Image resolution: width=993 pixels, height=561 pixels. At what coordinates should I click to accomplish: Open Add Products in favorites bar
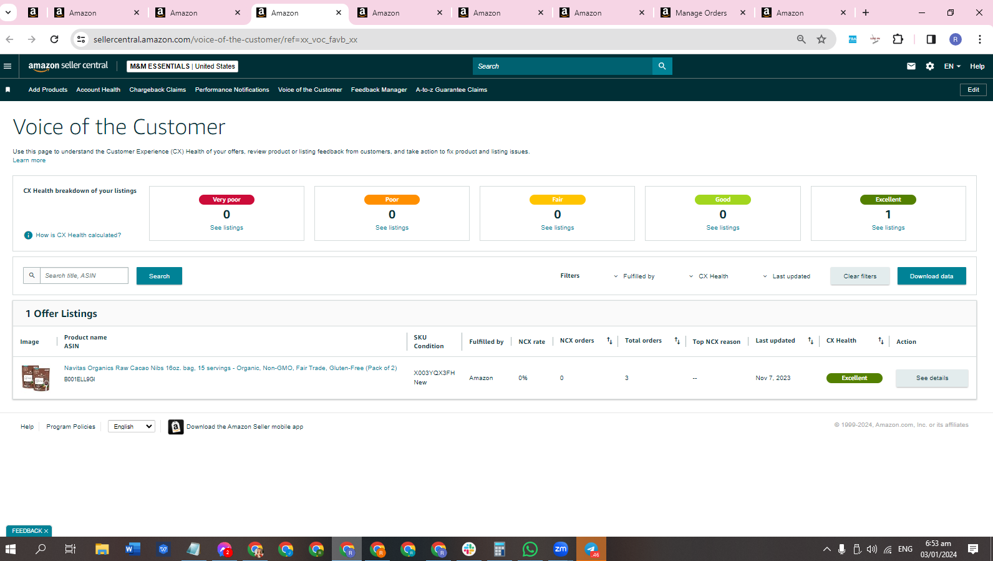48,90
